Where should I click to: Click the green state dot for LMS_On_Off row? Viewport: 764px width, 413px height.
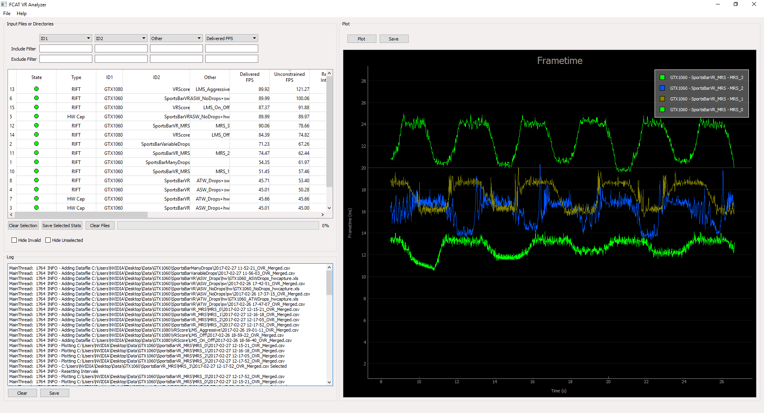click(x=36, y=107)
